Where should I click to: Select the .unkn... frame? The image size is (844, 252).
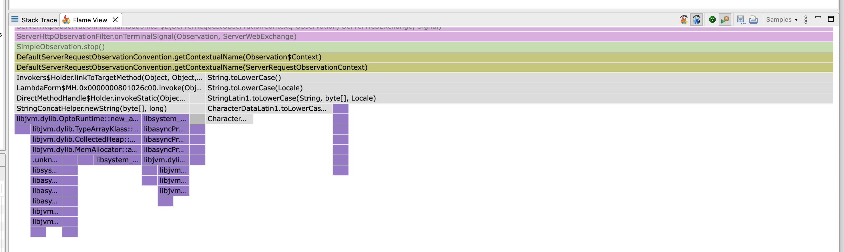[x=46, y=160]
